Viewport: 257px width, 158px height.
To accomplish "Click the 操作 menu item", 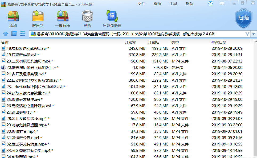I will point(157,4).
